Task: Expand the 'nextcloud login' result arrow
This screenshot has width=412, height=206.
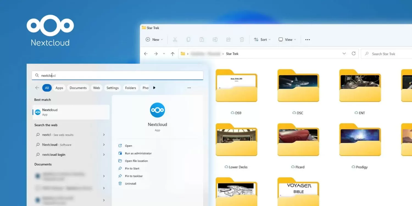Action: point(104,155)
